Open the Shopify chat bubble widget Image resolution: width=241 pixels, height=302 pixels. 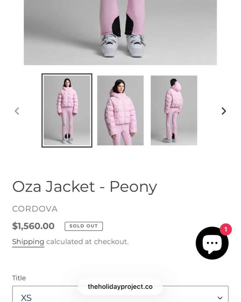pyautogui.click(x=212, y=243)
